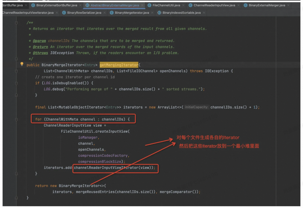
Task: Switch to the BinaryExternalSortBuffer.java tab
Action: click(x=57, y=5)
